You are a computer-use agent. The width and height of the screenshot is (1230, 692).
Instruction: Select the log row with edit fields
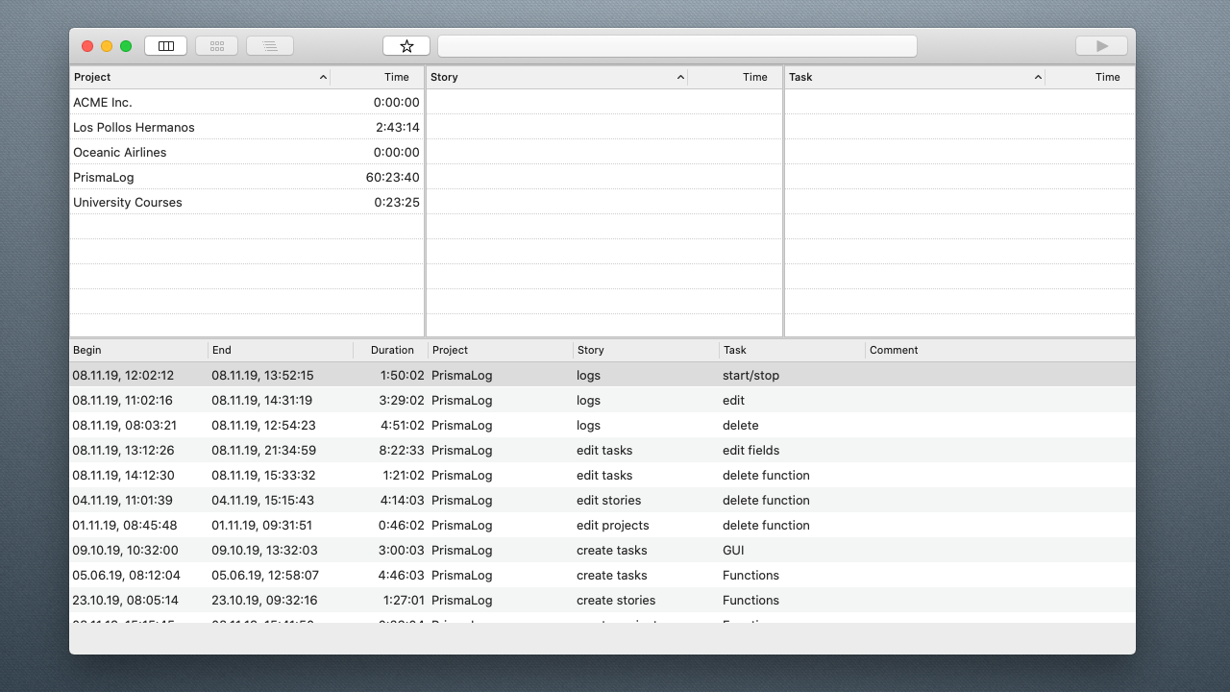point(603,450)
